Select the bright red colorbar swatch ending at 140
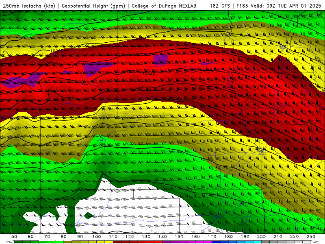 tap(158, 242)
